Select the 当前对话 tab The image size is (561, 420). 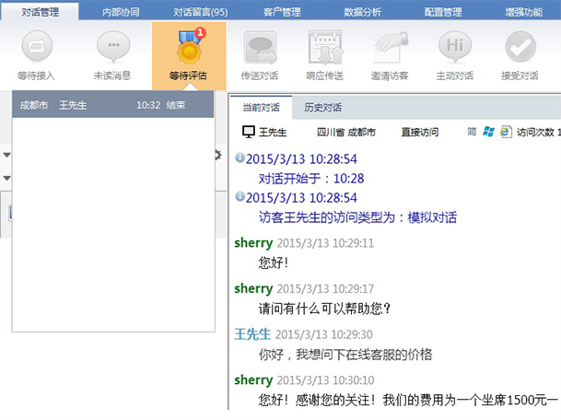(261, 107)
